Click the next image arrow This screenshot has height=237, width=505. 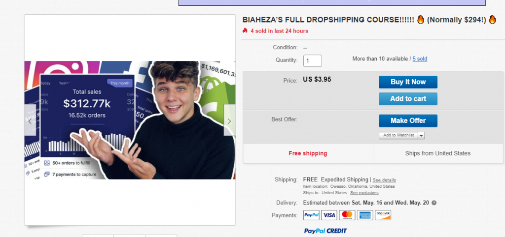[x=229, y=120]
